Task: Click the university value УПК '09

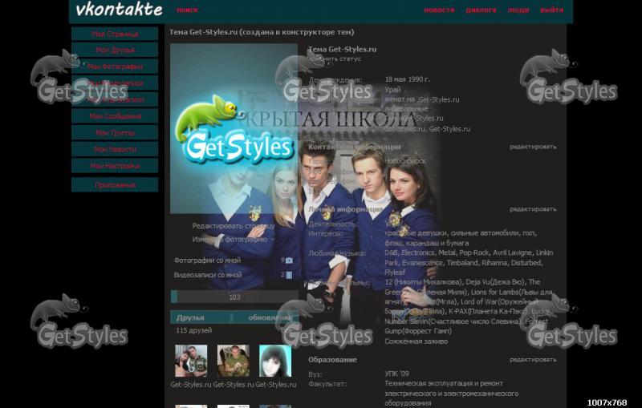Action: coord(396,374)
